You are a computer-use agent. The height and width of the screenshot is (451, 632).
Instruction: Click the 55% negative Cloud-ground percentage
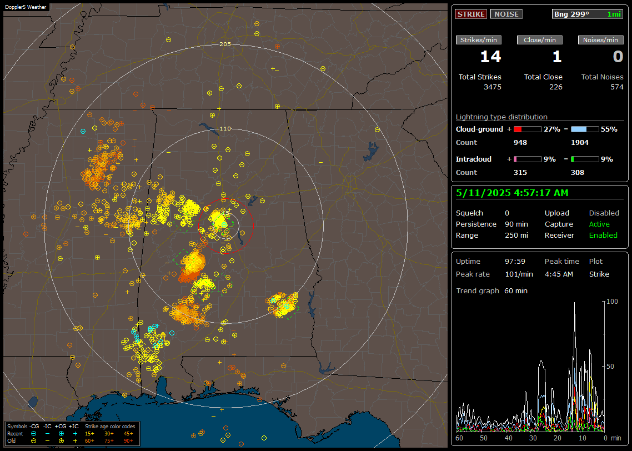point(609,129)
